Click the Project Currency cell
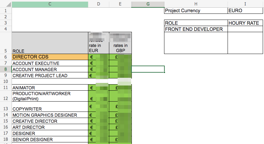Image resolution: width=264 pixels, height=144 pixels. tap(196, 11)
